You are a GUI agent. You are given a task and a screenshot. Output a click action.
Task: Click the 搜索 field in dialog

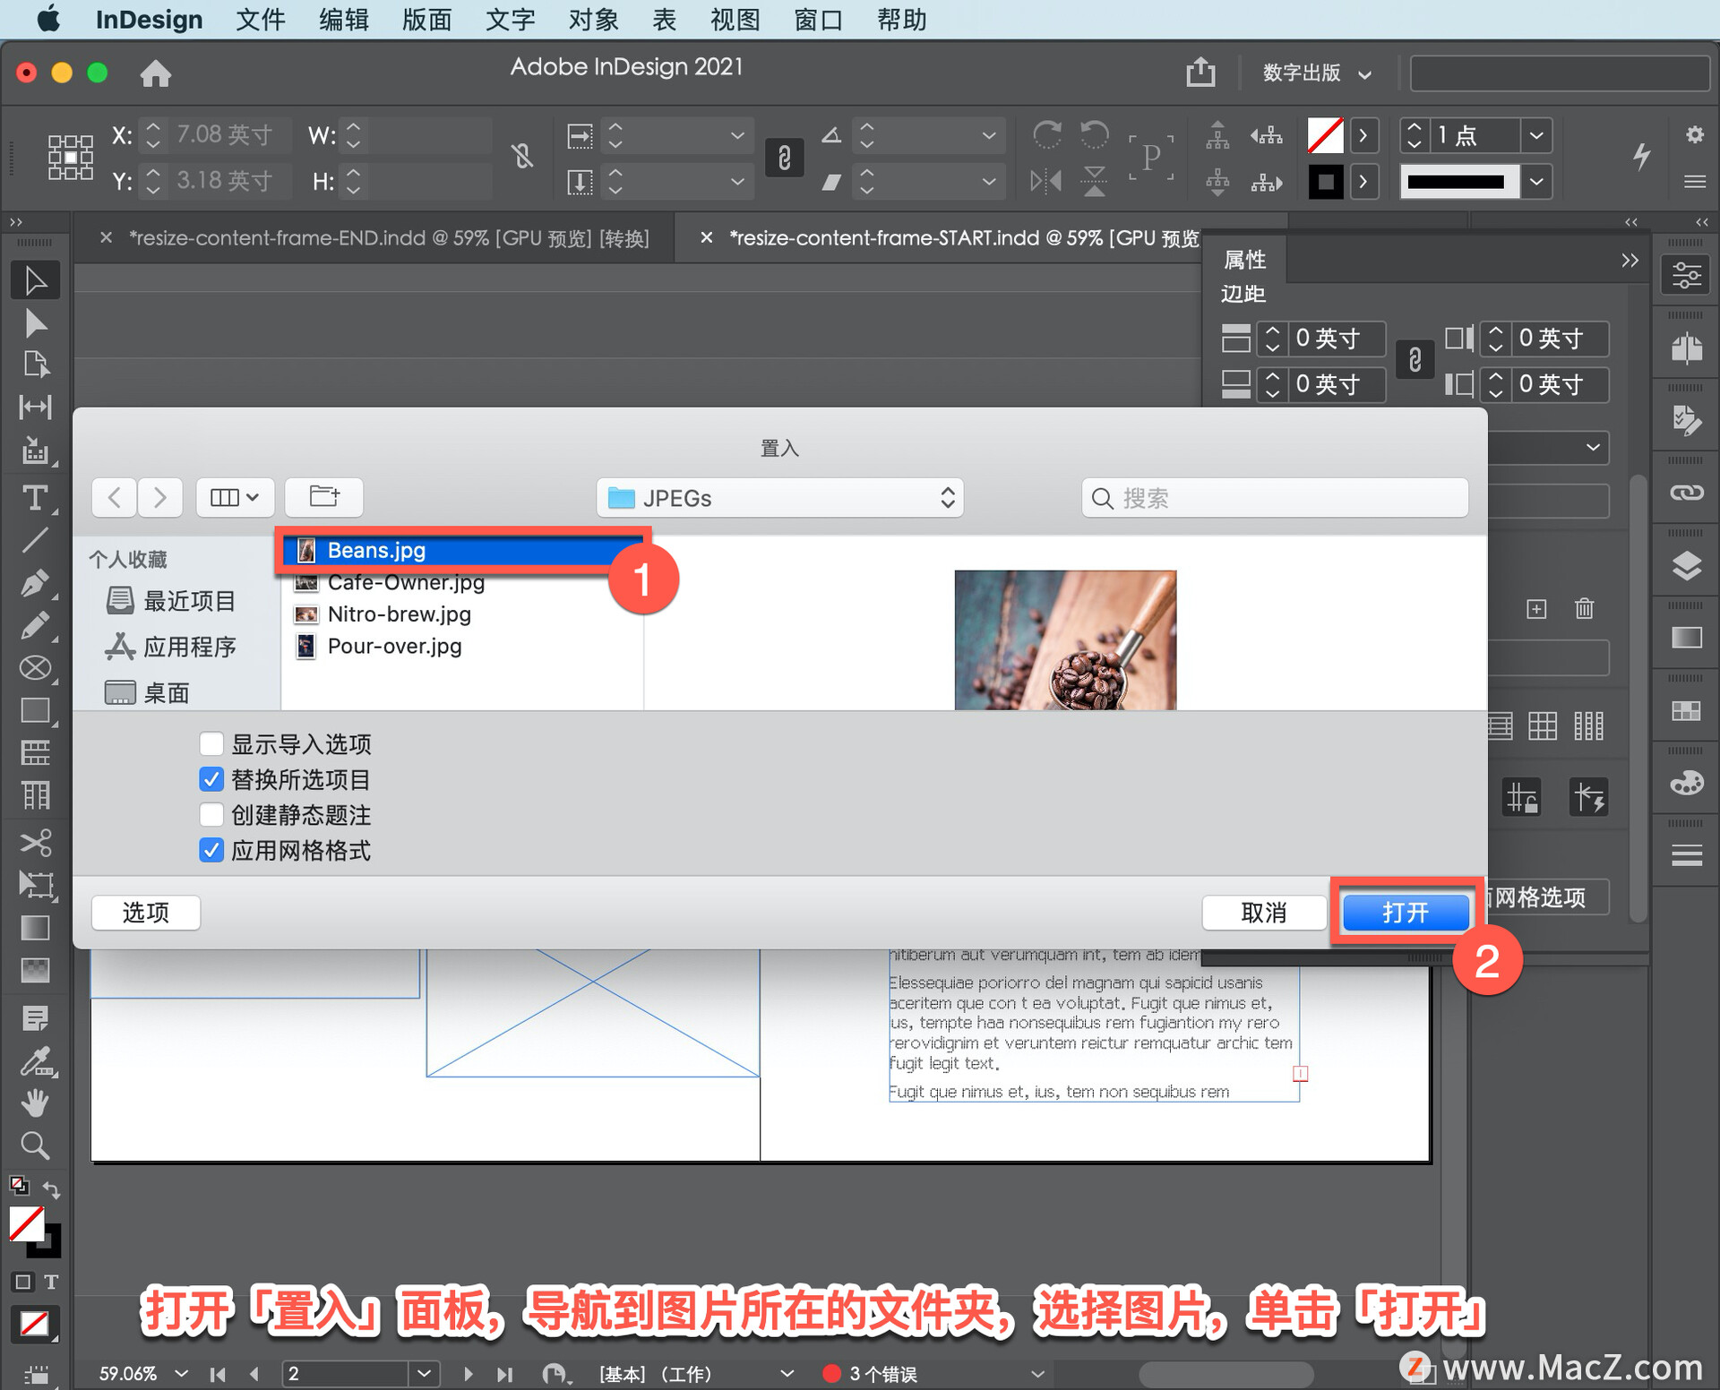coord(1275,498)
